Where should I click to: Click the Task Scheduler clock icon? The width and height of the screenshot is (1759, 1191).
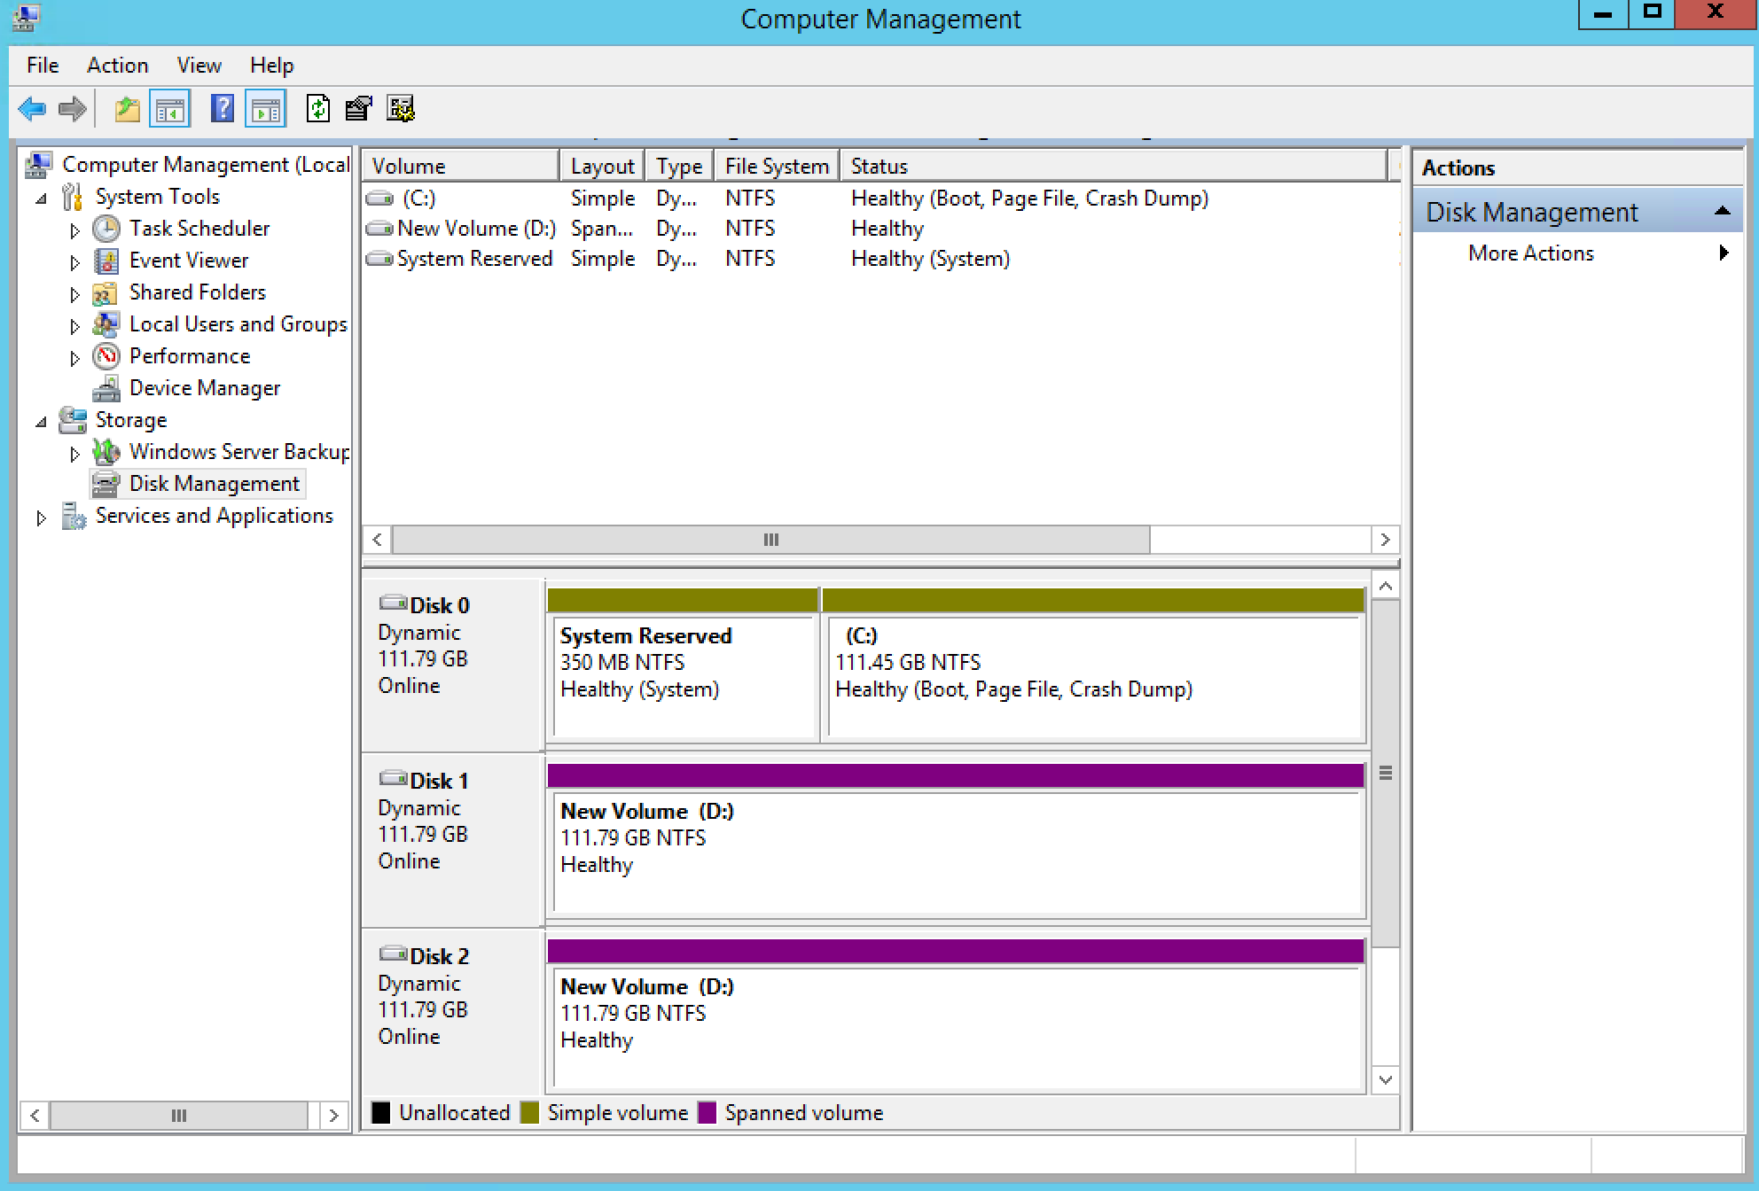coord(106,229)
